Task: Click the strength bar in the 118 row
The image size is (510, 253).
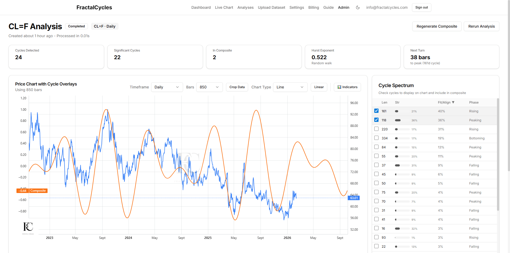Action: point(402,120)
